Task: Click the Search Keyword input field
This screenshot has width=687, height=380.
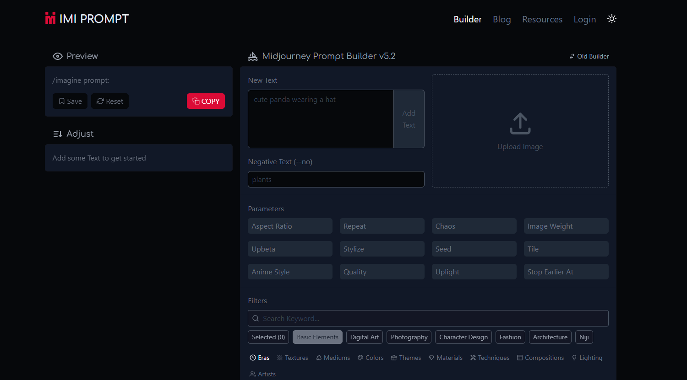Action: click(x=428, y=318)
